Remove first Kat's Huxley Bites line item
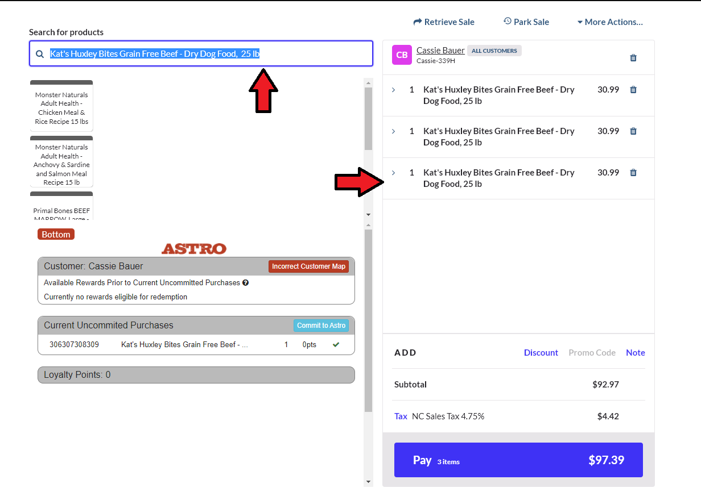Image resolution: width=701 pixels, height=496 pixels. click(633, 90)
